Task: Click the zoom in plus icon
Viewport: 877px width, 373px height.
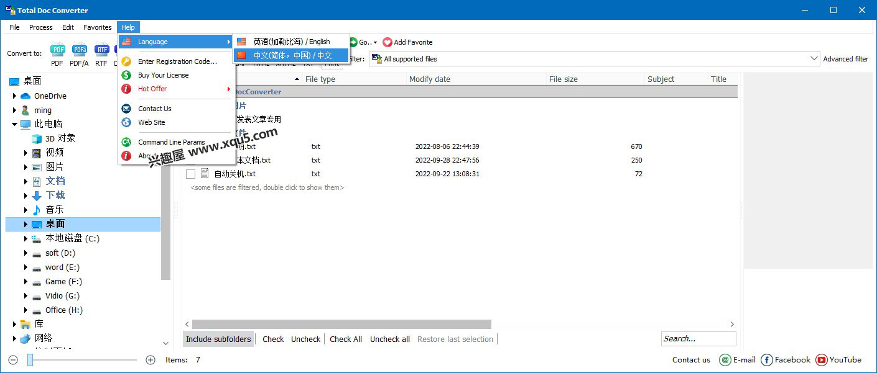Action: click(x=150, y=360)
